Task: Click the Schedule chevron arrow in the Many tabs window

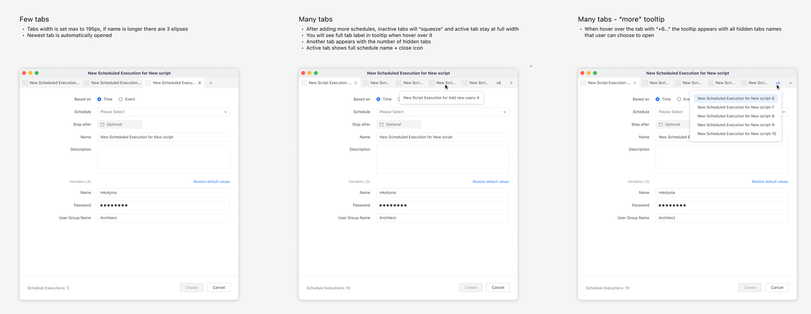Action: click(505, 112)
